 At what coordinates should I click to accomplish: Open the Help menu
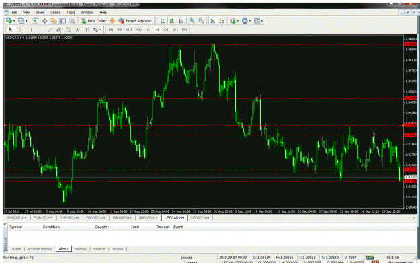(103, 12)
